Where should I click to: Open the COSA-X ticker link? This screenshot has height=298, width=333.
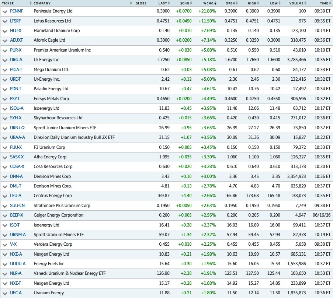(17, 166)
